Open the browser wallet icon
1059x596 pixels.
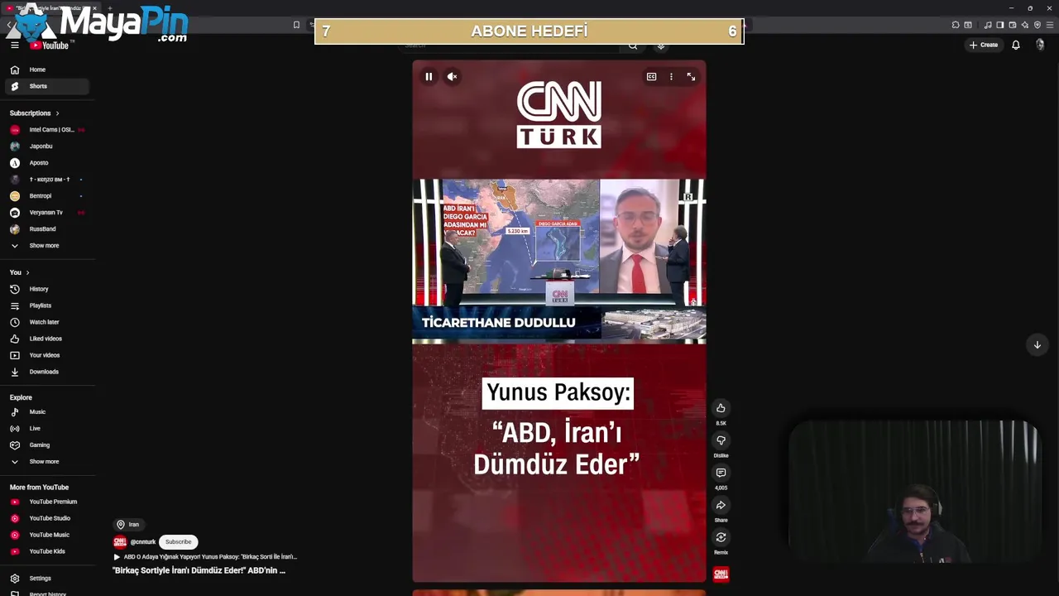coord(1012,25)
